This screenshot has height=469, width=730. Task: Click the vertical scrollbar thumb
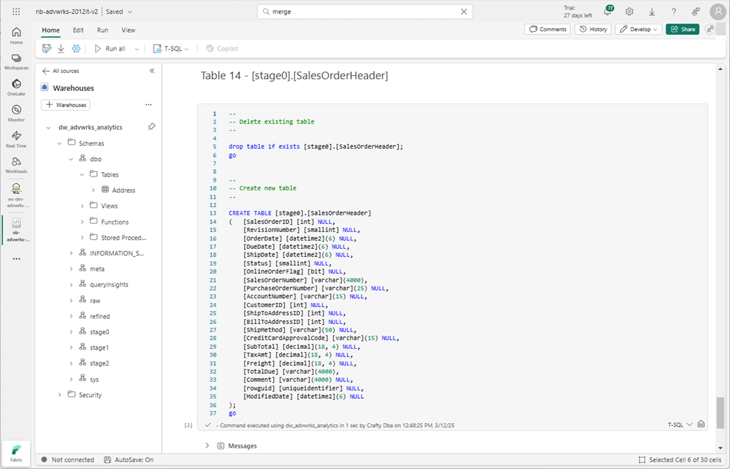tap(720, 413)
